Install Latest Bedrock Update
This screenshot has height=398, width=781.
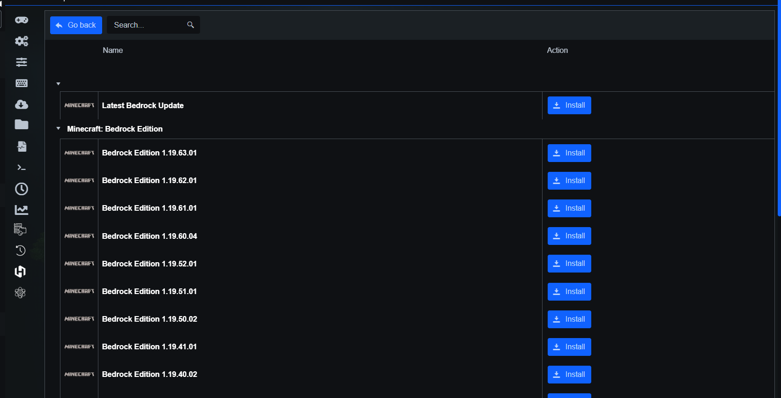pyautogui.click(x=569, y=105)
